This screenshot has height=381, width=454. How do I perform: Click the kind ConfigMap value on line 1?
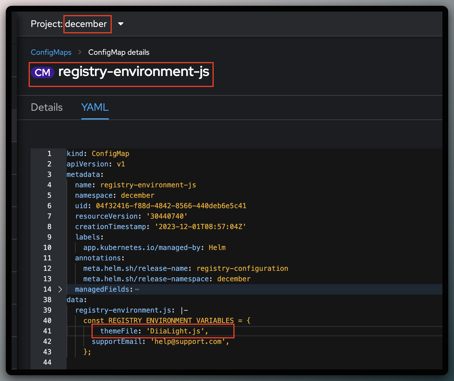click(110, 154)
